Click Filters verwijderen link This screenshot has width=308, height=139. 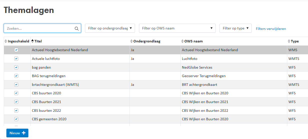point(271,29)
